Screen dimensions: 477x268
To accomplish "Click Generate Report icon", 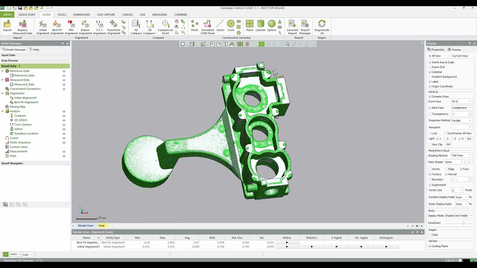I will click(x=292, y=27).
